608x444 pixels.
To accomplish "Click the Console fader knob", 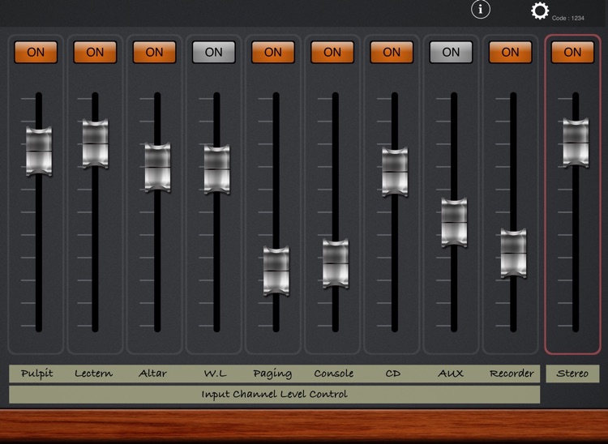I will tap(336, 263).
